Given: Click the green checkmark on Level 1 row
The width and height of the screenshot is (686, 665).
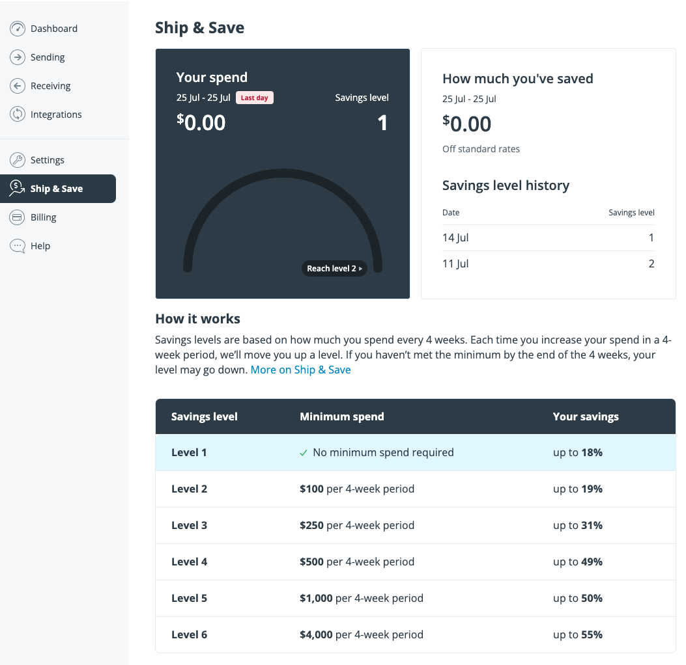Looking at the screenshot, I should click(303, 452).
